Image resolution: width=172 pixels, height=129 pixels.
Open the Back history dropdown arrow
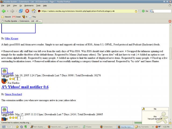coord(8,11)
